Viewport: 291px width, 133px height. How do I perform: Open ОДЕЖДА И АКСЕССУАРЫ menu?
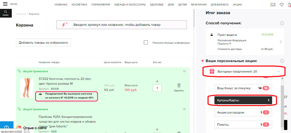tap(130, 5)
